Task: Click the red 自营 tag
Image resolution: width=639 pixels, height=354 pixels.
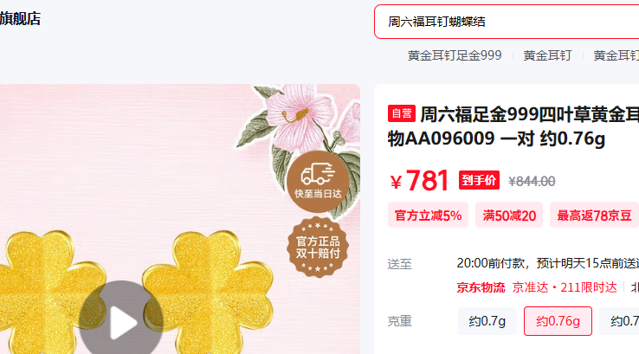Action: 402,113
